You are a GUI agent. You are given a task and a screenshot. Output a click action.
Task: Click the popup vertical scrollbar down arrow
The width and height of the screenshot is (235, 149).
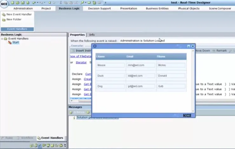(x=193, y=111)
